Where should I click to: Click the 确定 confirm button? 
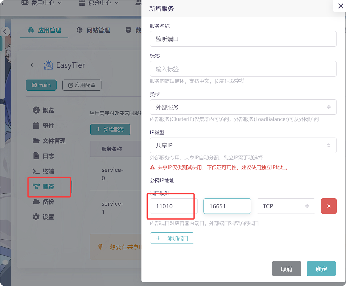(321, 269)
